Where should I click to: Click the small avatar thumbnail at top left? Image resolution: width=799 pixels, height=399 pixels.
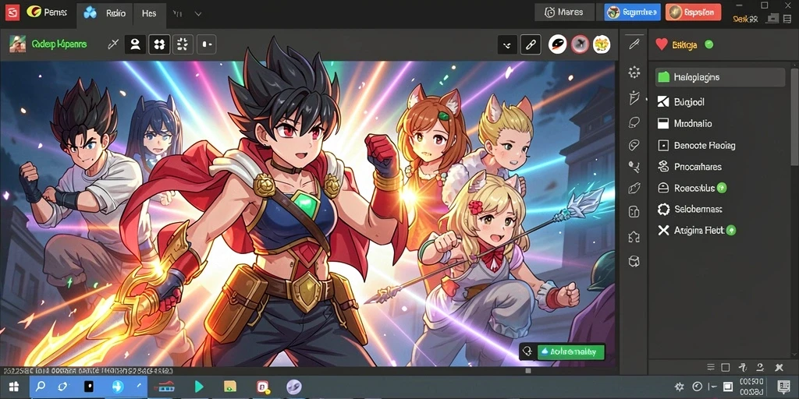pos(17,44)
